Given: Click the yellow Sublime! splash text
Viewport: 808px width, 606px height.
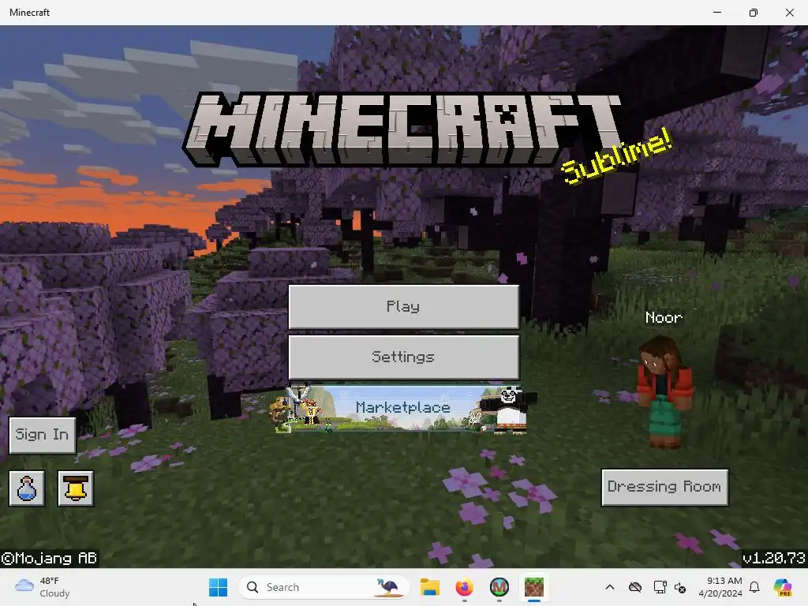Looking at the screenshot, I should 617,156.
